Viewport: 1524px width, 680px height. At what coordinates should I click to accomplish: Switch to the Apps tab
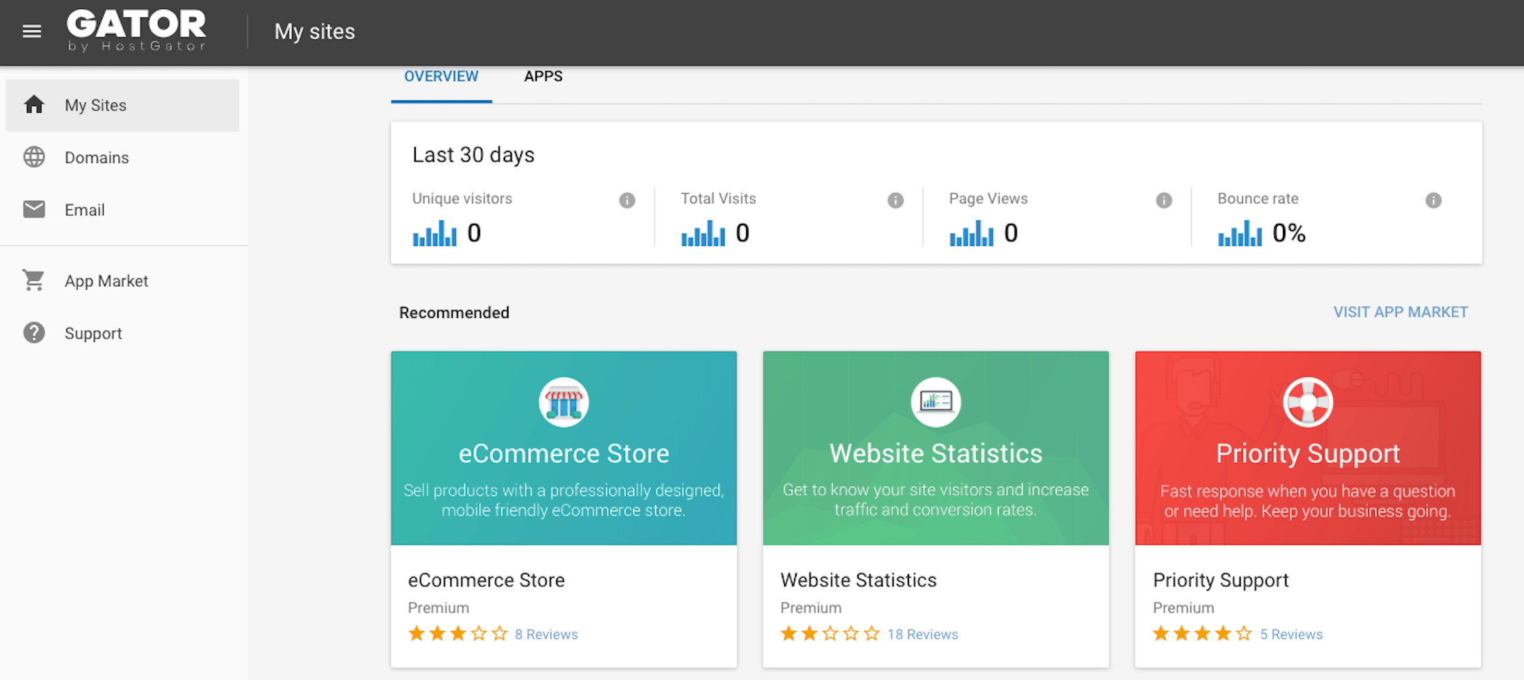[x=543, y=77]
